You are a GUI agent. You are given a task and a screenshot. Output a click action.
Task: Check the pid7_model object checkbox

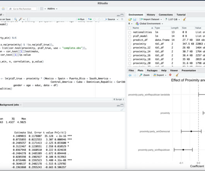click(130, 36)
